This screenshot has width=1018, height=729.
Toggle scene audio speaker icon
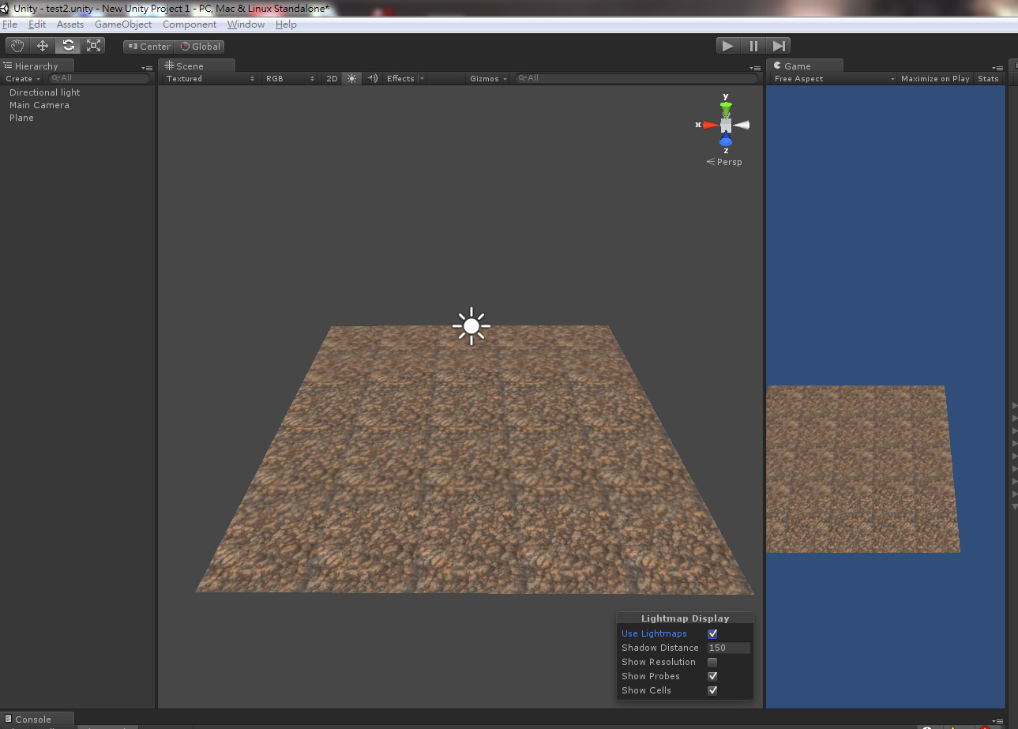click(372, 78)
